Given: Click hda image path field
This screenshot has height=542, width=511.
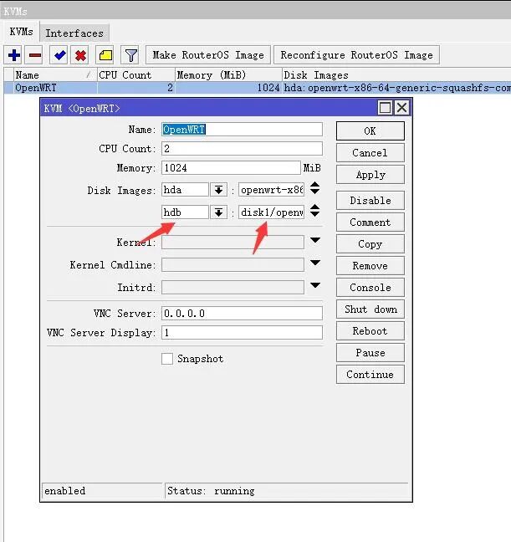Looking at the screenshot, I should pyautogui.click(x=271, y=190).
